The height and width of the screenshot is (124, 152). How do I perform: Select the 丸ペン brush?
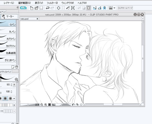point(8,30)
